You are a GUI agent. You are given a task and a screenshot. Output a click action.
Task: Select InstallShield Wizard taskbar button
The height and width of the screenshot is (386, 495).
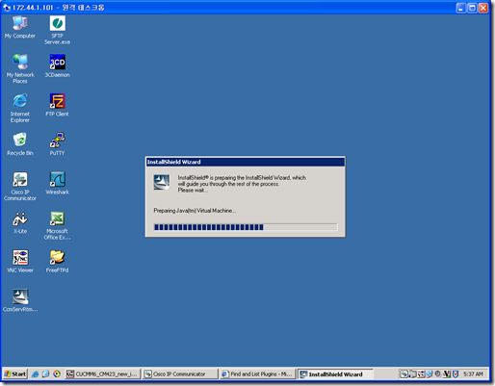[335, 374]
